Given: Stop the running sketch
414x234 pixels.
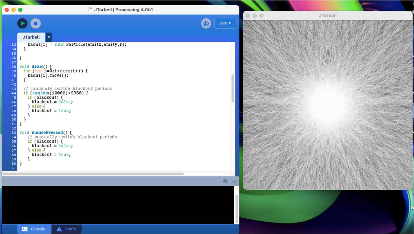Looking at the screenshot, I should tap(36, 23).
